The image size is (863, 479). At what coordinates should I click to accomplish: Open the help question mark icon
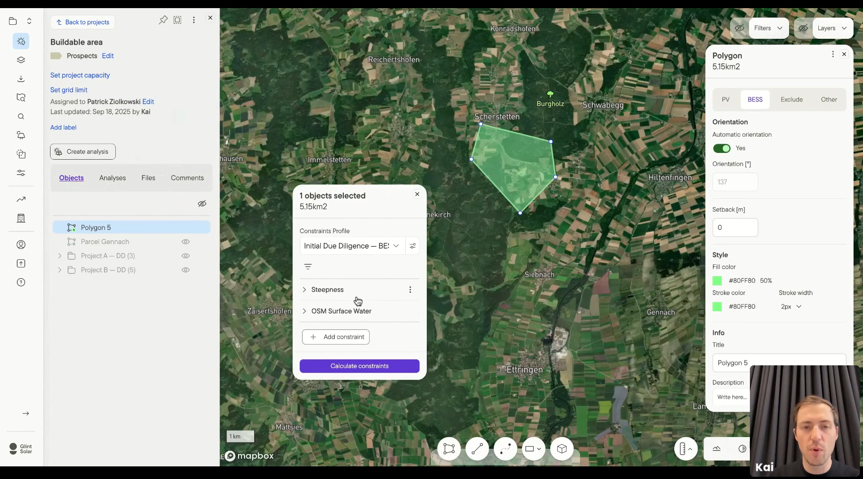tap(21, 282)
